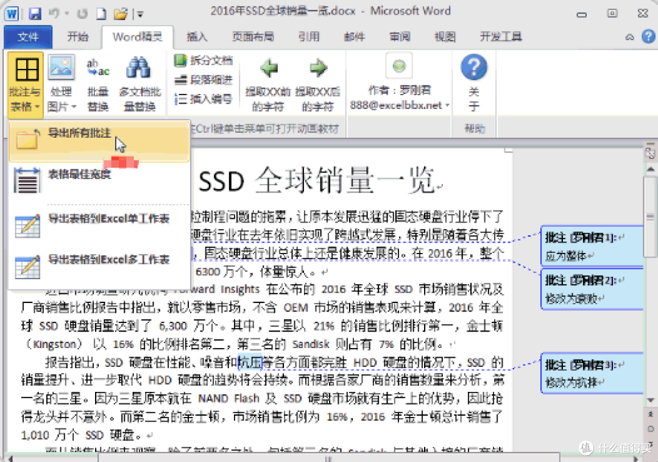Click the word Kingston in the document

tap(55, 344)
